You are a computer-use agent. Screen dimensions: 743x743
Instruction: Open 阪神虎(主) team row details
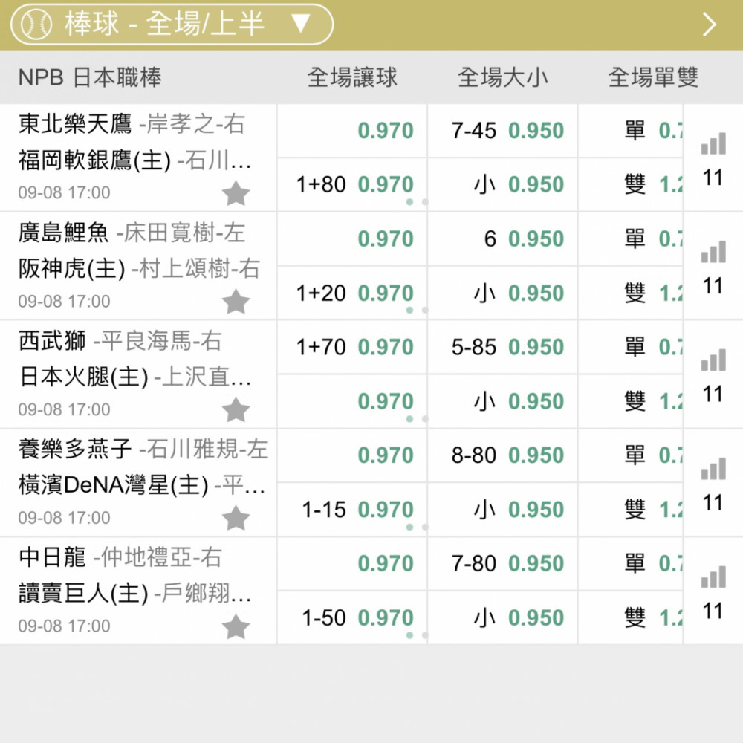140,269
